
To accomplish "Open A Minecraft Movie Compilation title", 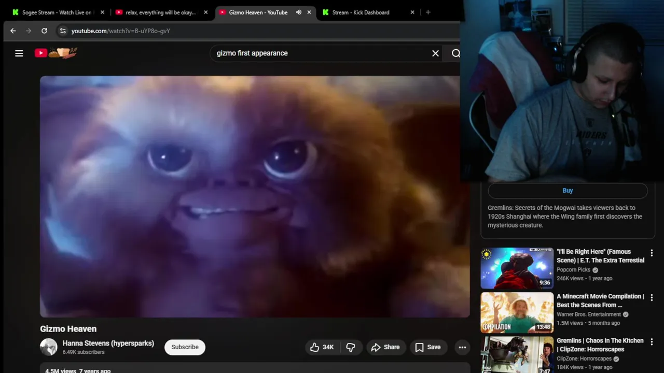I will [x=600, y=300].
